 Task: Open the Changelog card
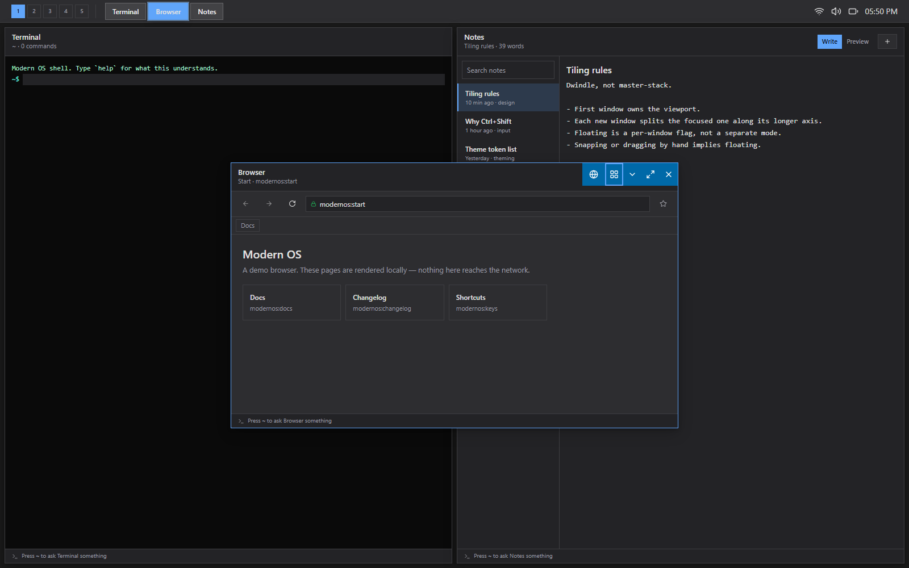(395, 303)
